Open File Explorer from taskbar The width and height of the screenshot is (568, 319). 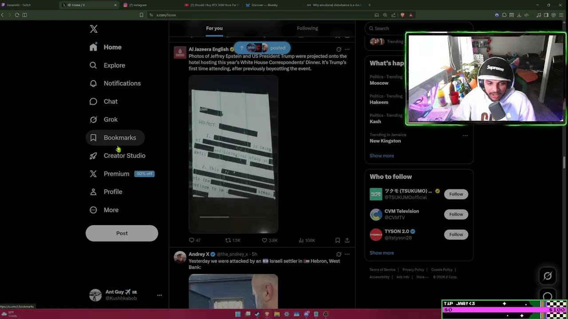pos(277,314)
